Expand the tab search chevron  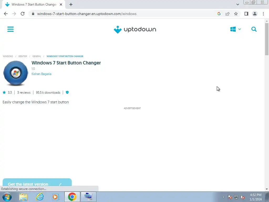[237, 4]
